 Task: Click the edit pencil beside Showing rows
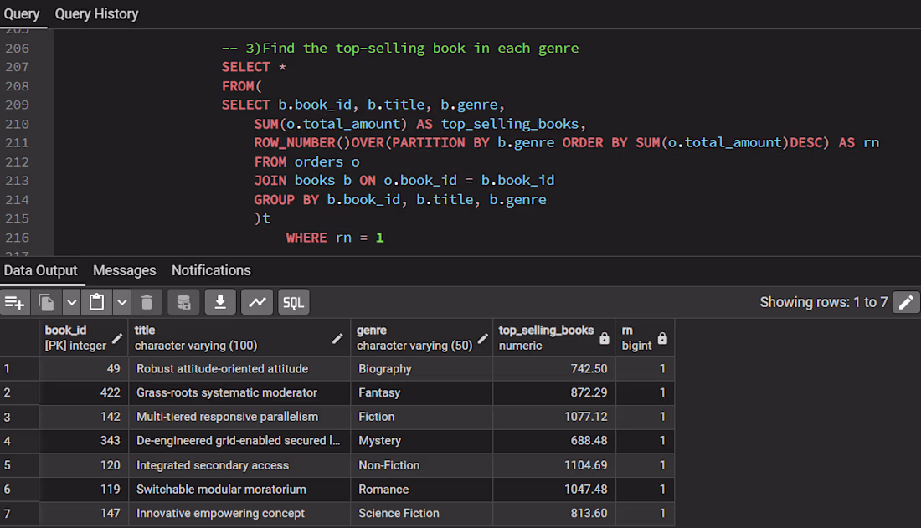click(906, 302)
